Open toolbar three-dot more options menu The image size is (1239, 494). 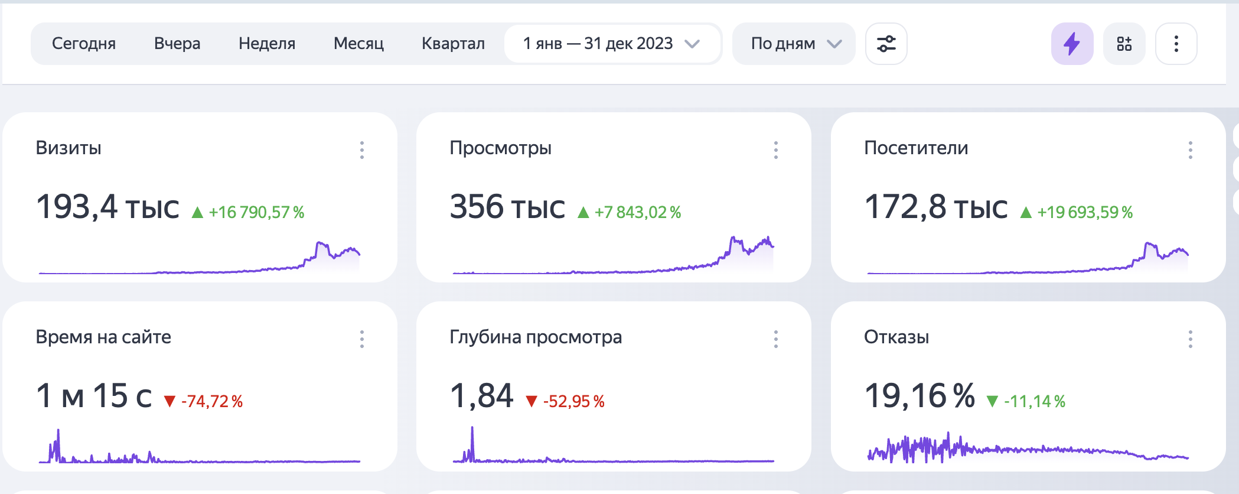(x=1176, y=44)
